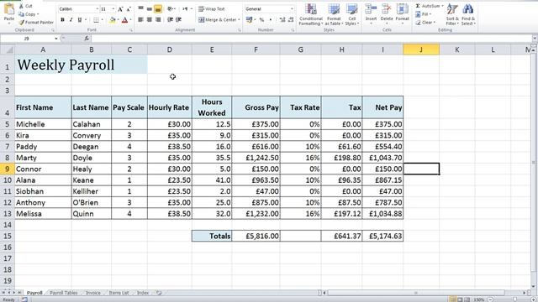Click the Accounting Number Format icon
Viewport: 538px width, 302px height.
point(249,20)
